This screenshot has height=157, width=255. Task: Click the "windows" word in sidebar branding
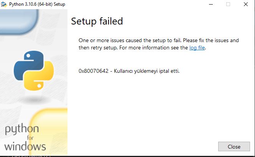25,146
